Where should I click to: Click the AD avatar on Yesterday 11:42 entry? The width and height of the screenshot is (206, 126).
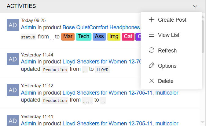click(x=13, y=90)
